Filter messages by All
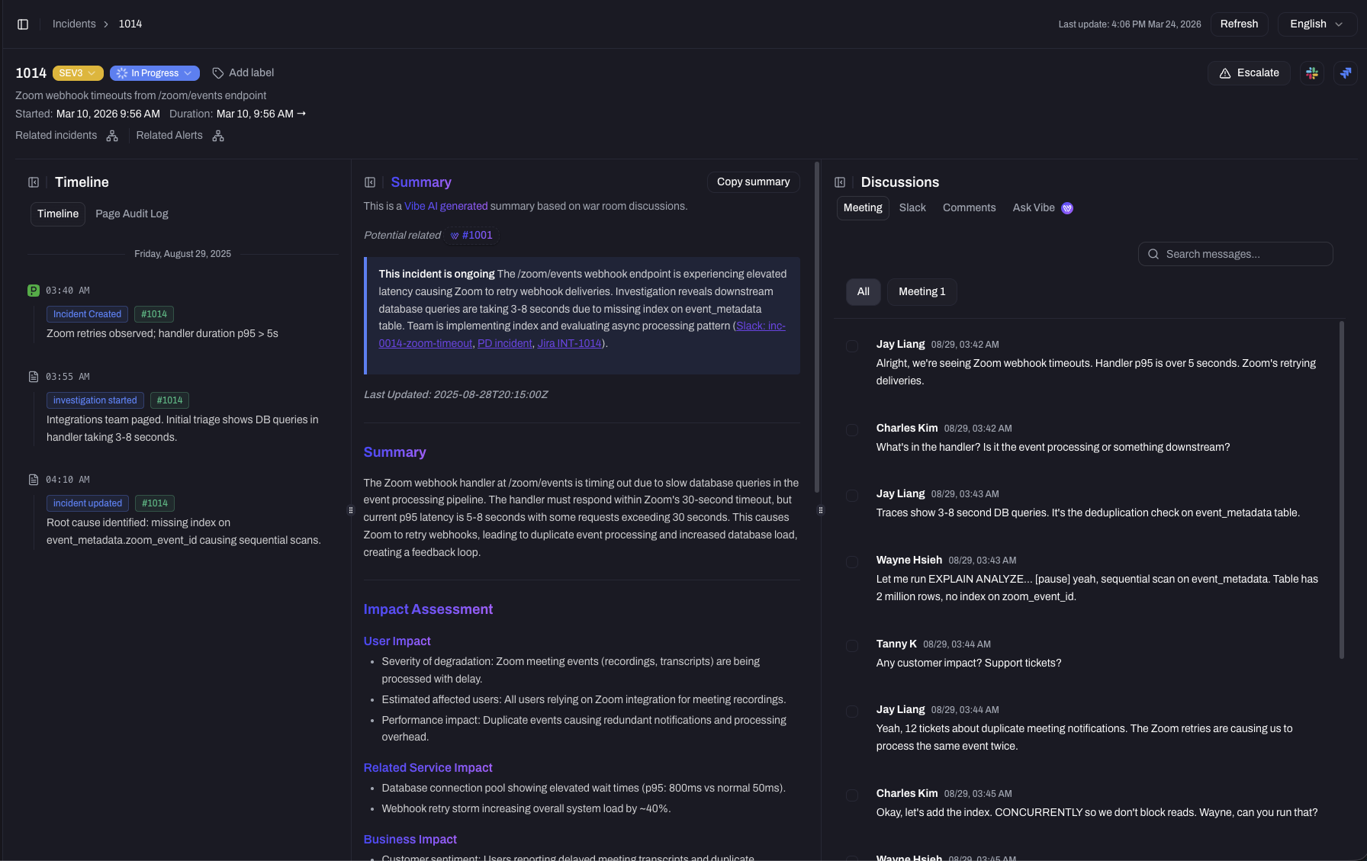The height and width of the screenshot is (861, 1367). click(x=864, y=292)
